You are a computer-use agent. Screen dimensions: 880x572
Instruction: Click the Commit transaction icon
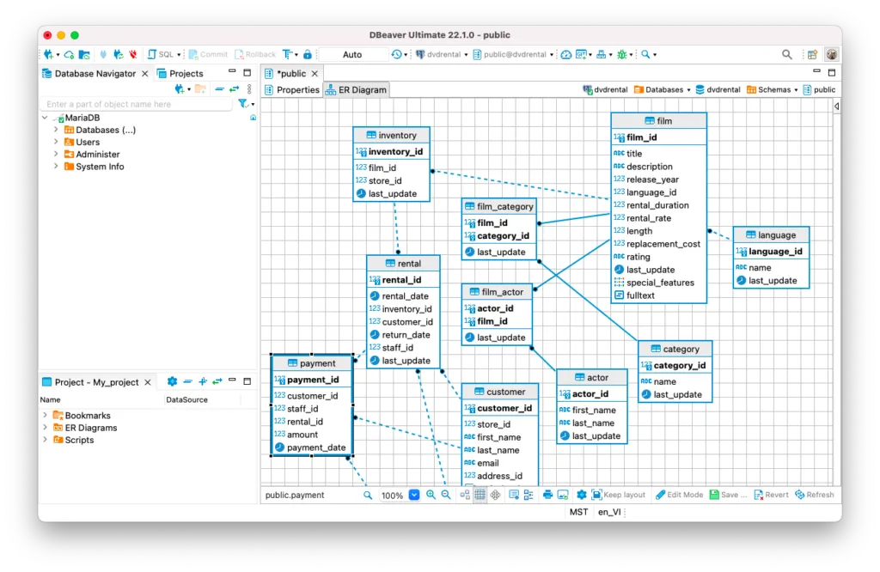click(x=206, y=53)
